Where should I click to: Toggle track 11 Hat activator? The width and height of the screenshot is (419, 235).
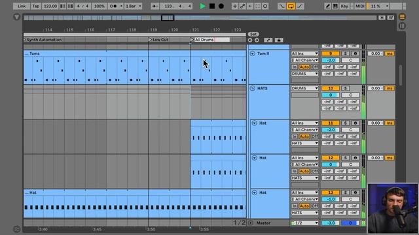(331, 123)
